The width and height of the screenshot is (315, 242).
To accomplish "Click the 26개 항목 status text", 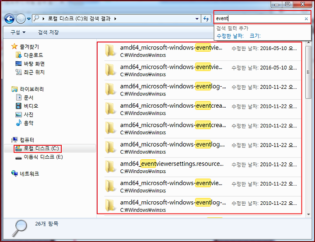I will click(47, 224).
